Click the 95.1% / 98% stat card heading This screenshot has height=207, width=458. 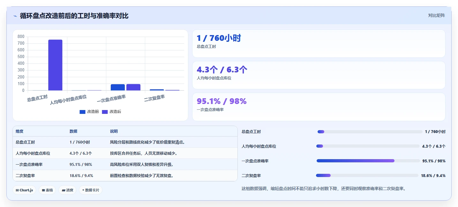coord(221,101)
